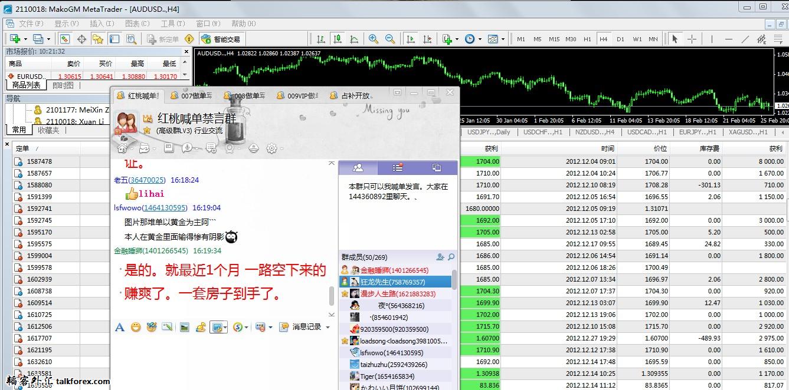Expand screenshot tool dropdown in chat
This screenshot has width=789, height=390.
click(225, 327)
